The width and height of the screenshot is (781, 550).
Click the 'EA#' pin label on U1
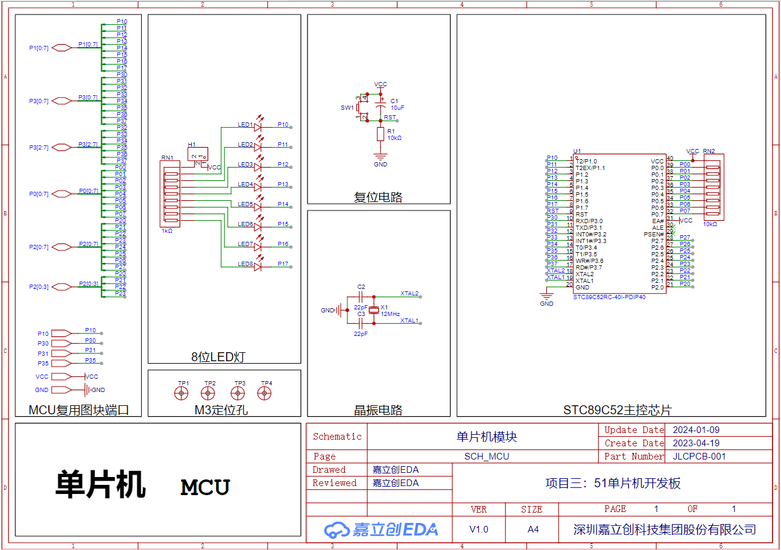(x=657, y=221)
